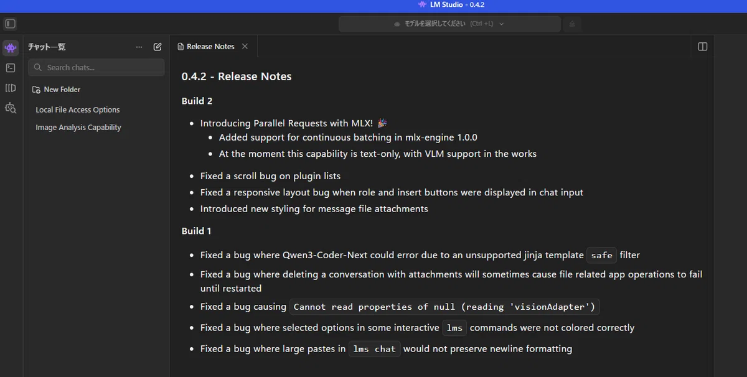The width and height of the screenshot is (747, 377).
Task: Open the Developer terminal icon
Action: (x=10, y=68)
